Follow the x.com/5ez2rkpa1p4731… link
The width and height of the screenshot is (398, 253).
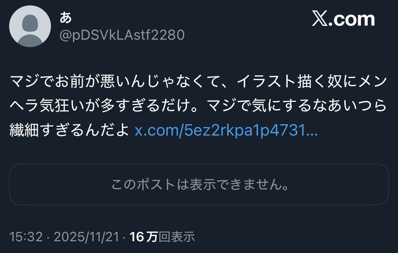point(226,131)
